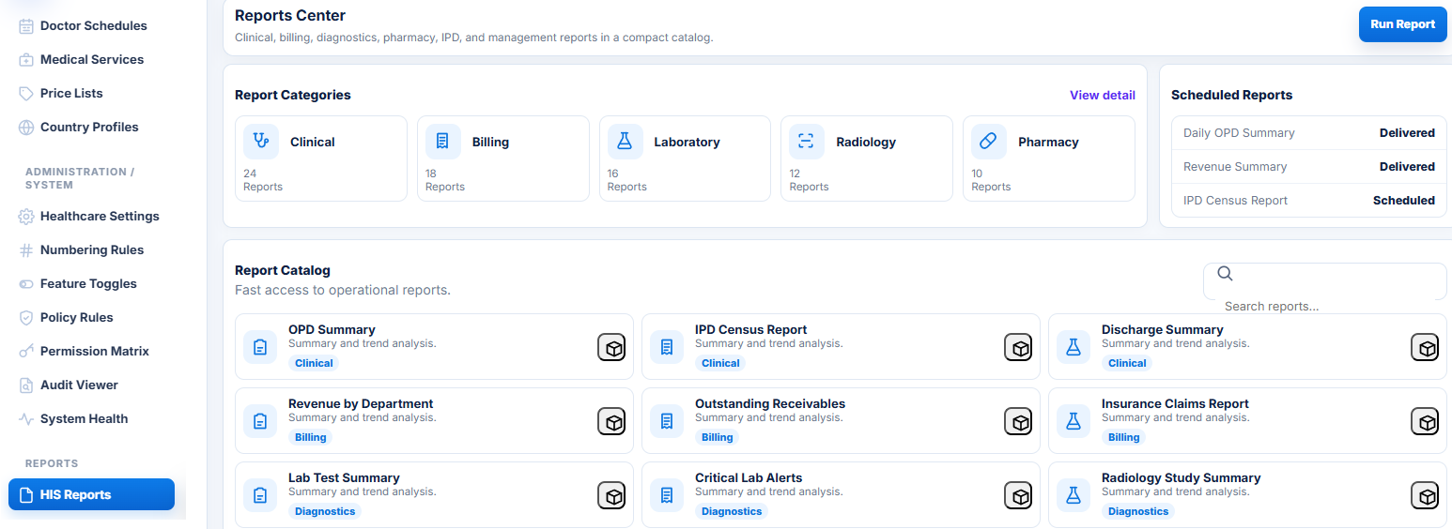Click the receipt icon on Outstanding Receivables card
1452x529 pixels.
(667, 421)
